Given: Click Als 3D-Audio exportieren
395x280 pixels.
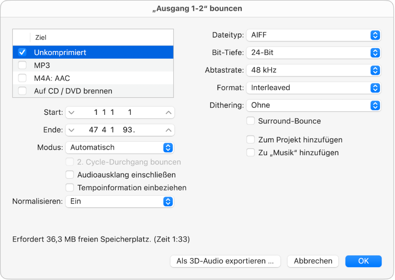Looking at the screenshot, I should click(x=225, y=261).
